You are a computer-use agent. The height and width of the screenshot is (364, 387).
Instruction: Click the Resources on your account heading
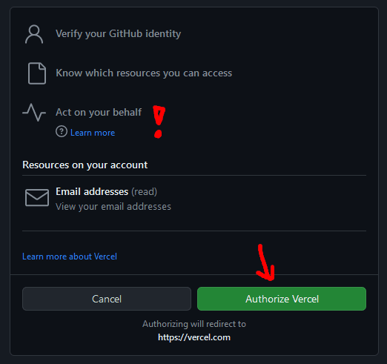click(85, 165)
